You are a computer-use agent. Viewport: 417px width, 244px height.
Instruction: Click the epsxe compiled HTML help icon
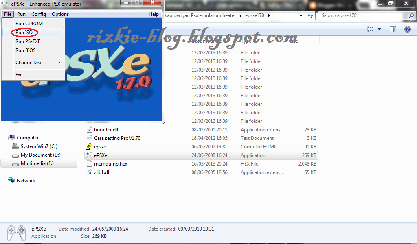[89, 146]
